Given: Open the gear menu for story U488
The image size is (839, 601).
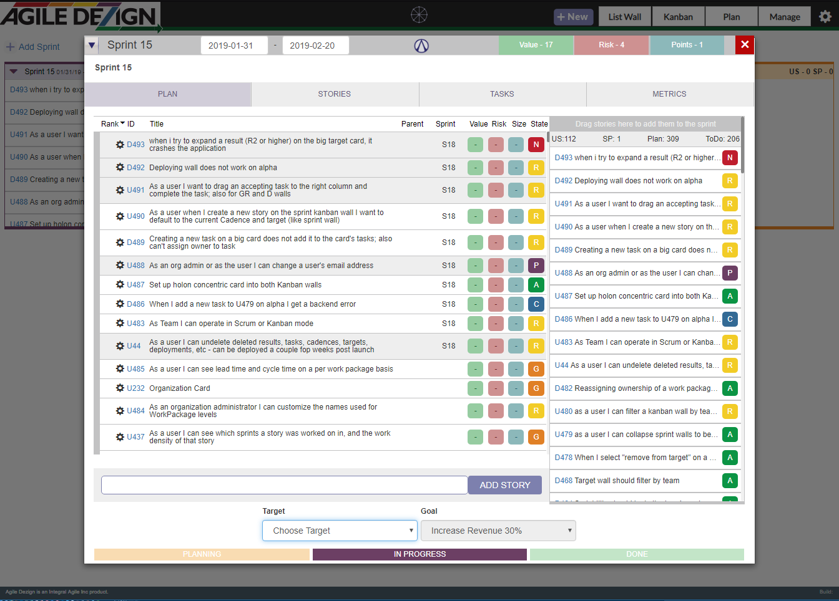Looking at the screenshot, I should tap(120, 266).
